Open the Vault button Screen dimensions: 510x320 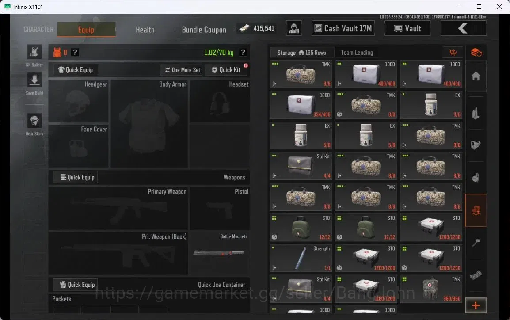click(x=407, y=28)
